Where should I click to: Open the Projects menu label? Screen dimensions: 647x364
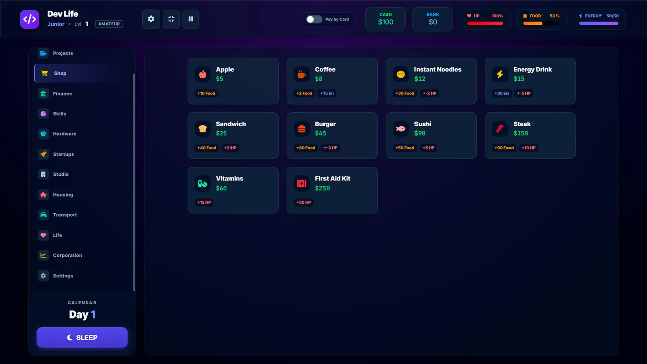pos(63,53)
